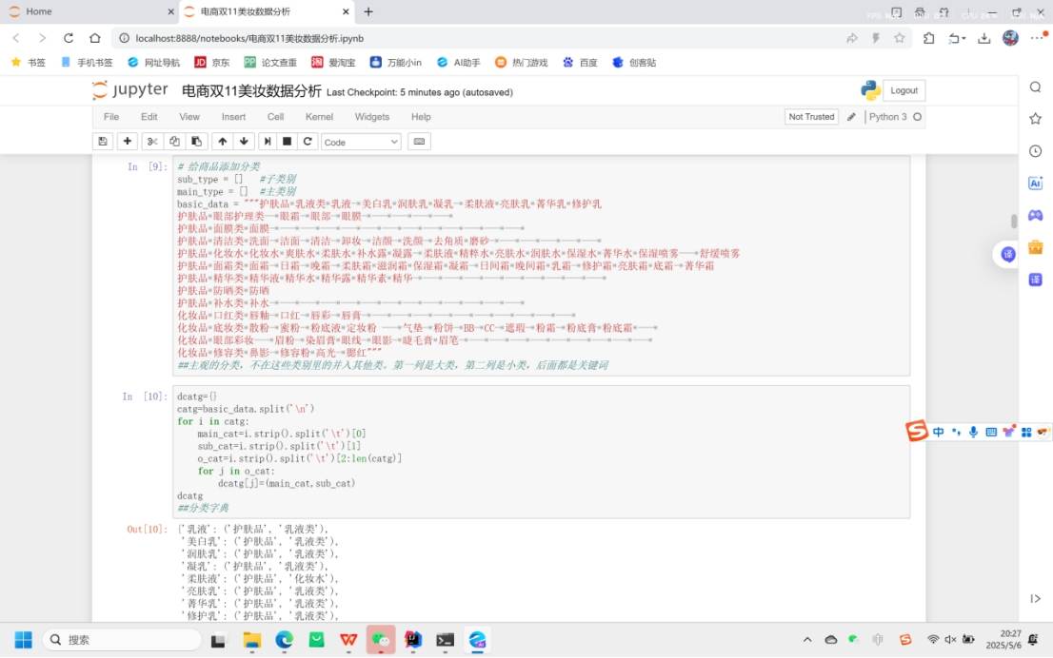Open cell type Code dropdown
The height and width of the screenshot is (658, 1053).
(361, 143)
